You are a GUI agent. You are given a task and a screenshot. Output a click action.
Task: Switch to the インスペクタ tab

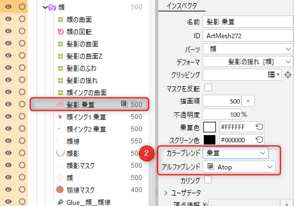point(182,6)
